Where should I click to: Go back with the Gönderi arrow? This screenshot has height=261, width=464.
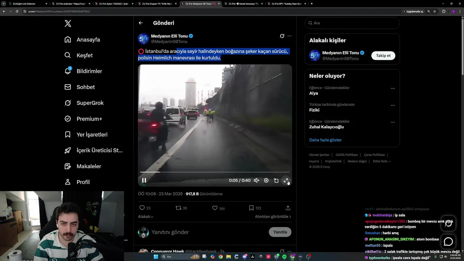(141, 23)
